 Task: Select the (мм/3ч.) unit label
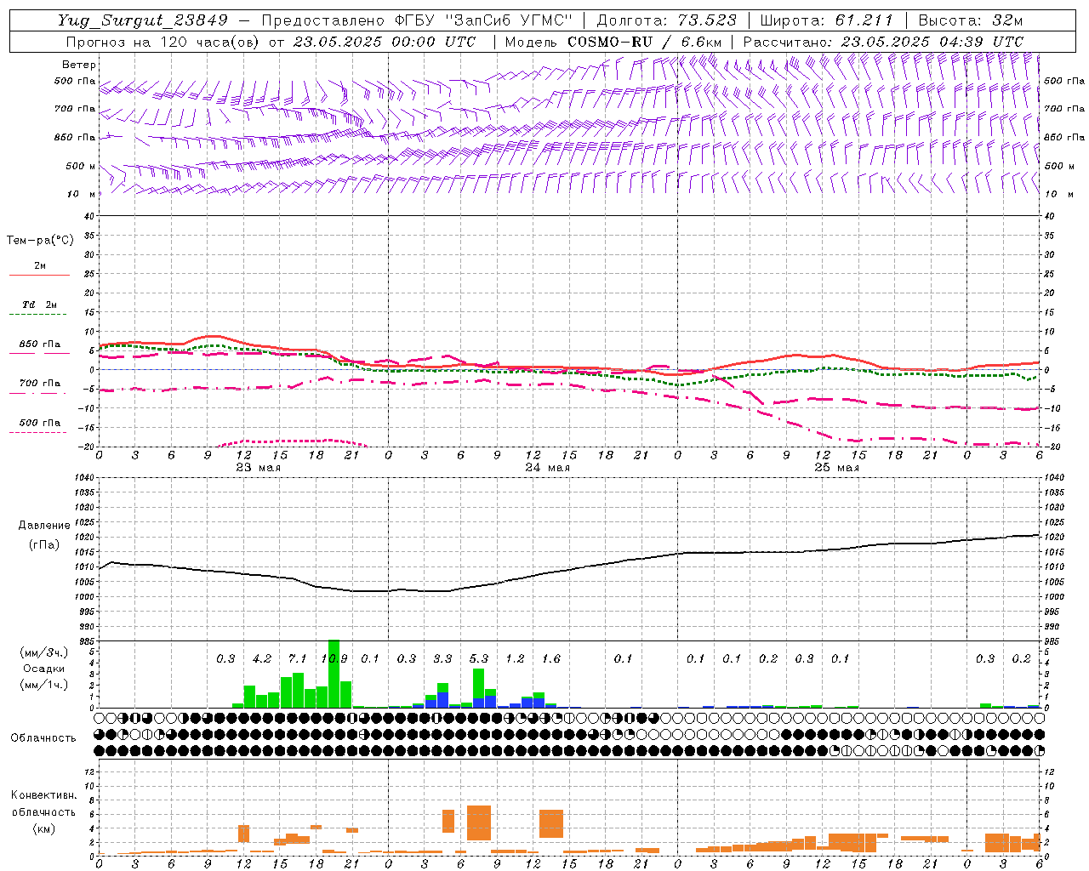(x=43, y=653)
